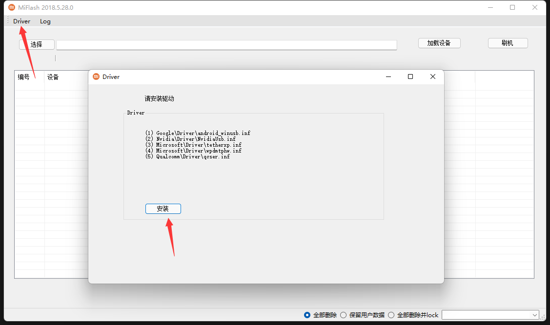This screenshot has height=325, width=550.
Task: Minimize the Driver dialog window
Action: 388,76
